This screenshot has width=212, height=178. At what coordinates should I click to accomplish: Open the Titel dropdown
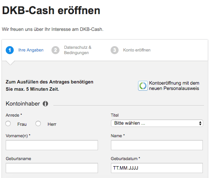point(157,123)
